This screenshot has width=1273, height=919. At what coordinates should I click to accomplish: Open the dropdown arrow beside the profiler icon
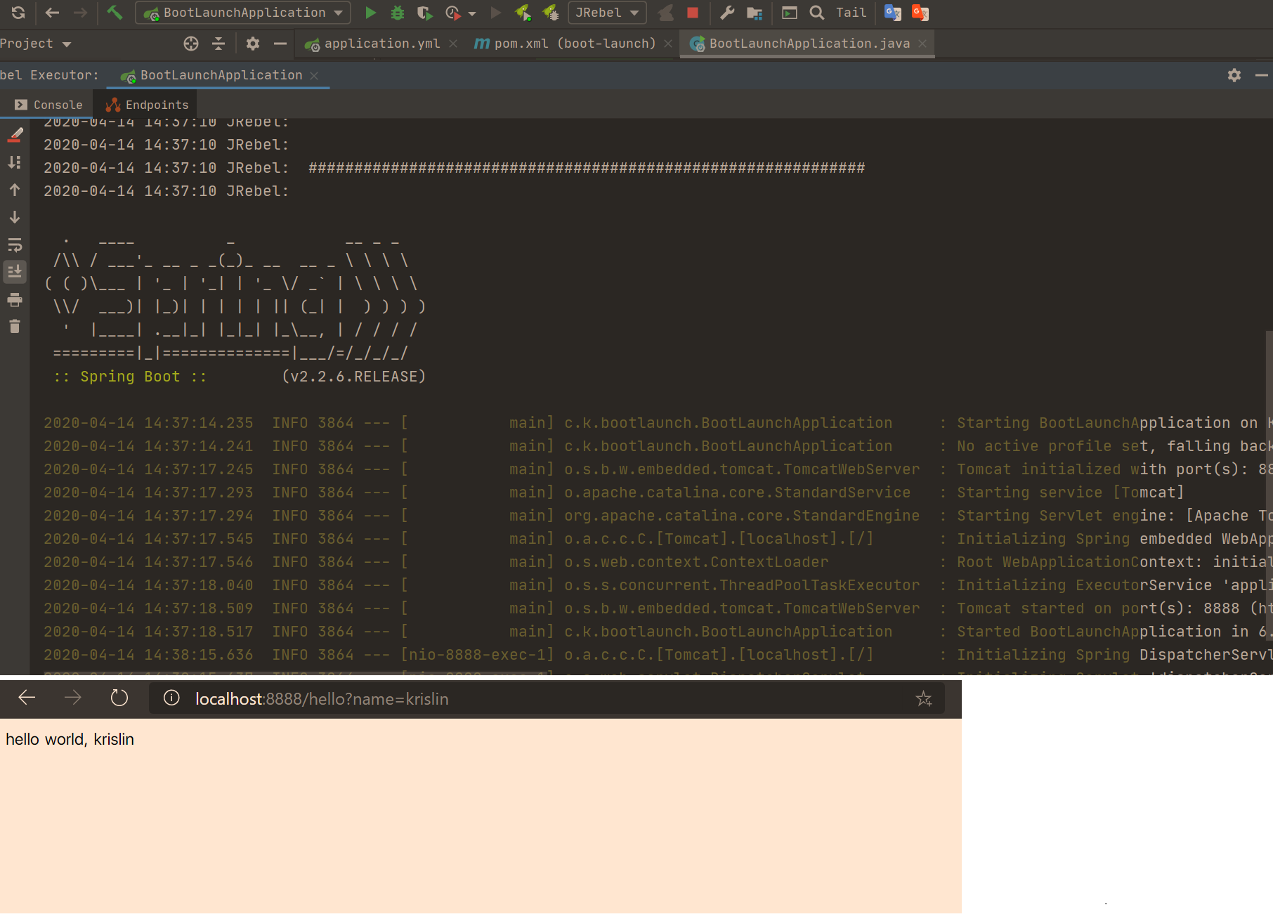pyautogui.click(x=472, y=13)
